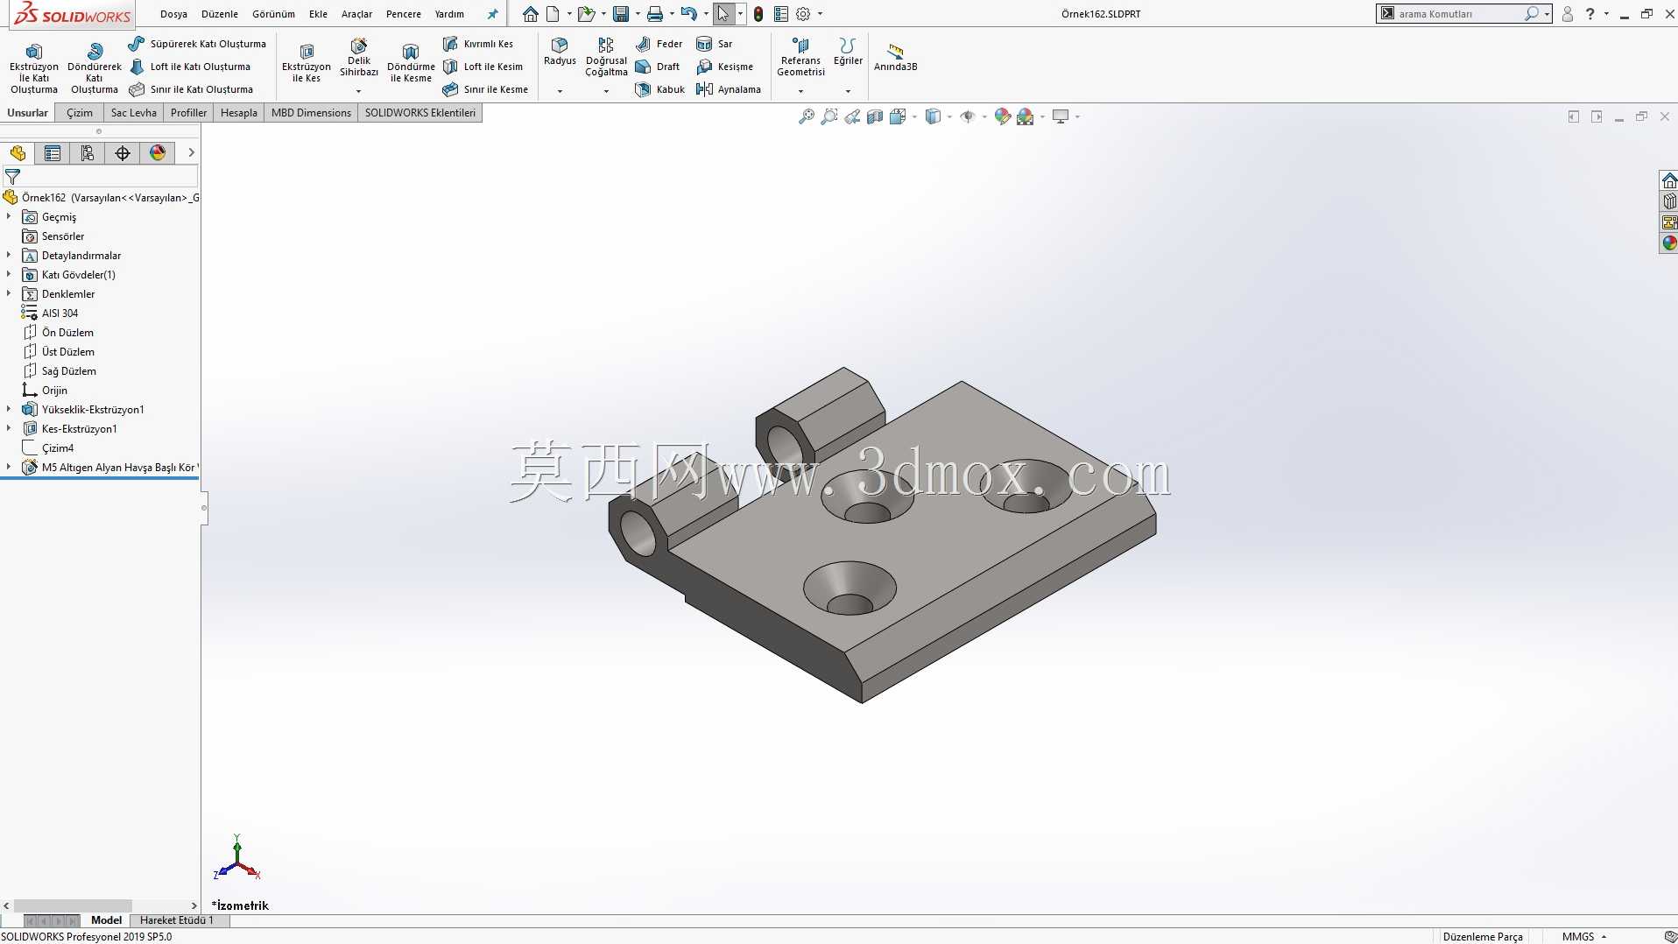Click the Rebuild traffic light icon
Viewport: 1678px width, 944px height.
758,14
